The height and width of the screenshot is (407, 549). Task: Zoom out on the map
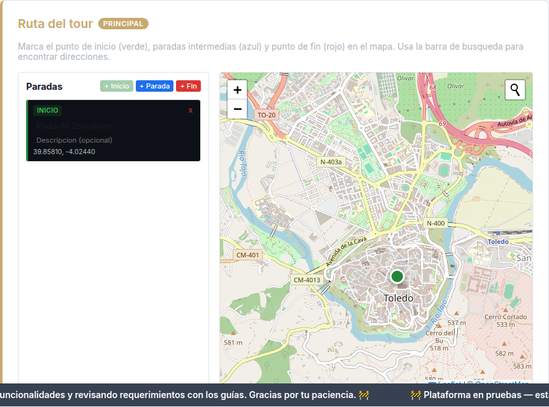click(x=237, y=109)
